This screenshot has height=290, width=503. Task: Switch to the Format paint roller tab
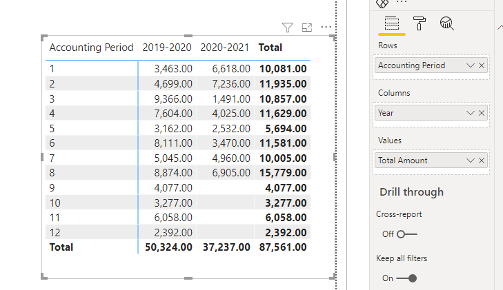(x=419, y=23)
